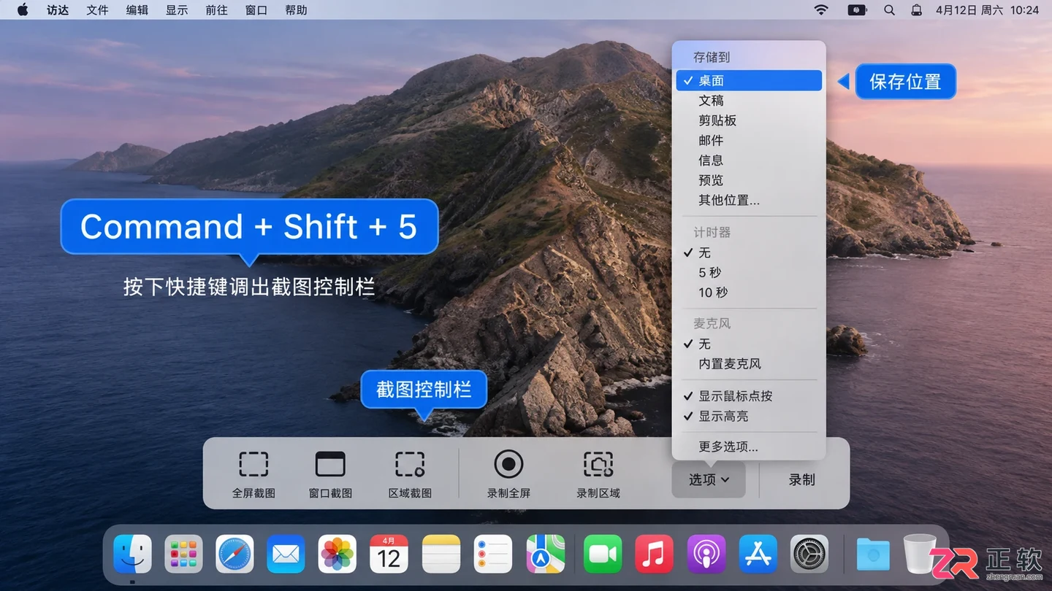This screenshot has width=1052, height=591.
Task: Set timer to 5 秒
Action: [749, 272]
